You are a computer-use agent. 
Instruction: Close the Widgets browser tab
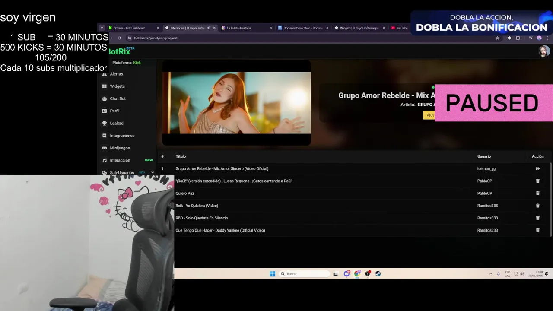pyautogui.click(x=384, y=28)
